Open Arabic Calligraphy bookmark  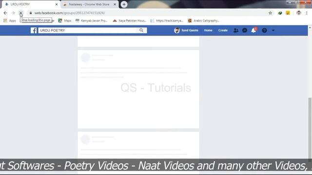[x=204, y=20]
